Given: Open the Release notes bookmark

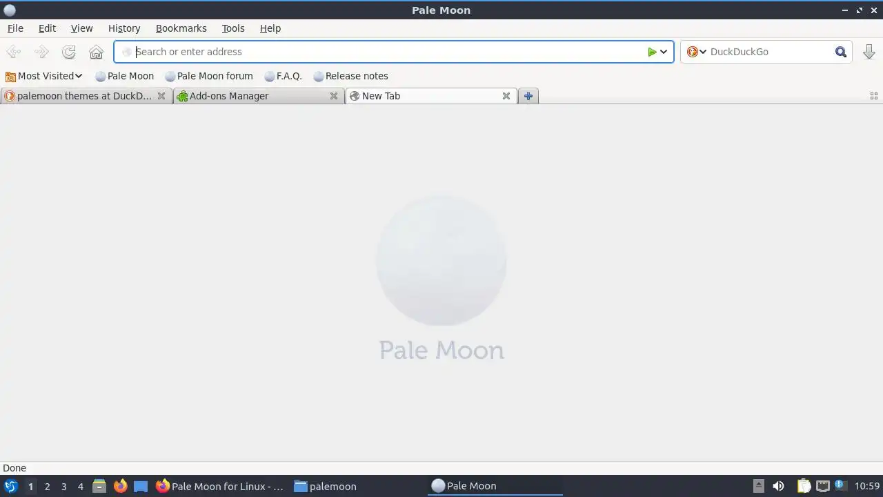Looking at the screenshot, I should pos(350,76).
